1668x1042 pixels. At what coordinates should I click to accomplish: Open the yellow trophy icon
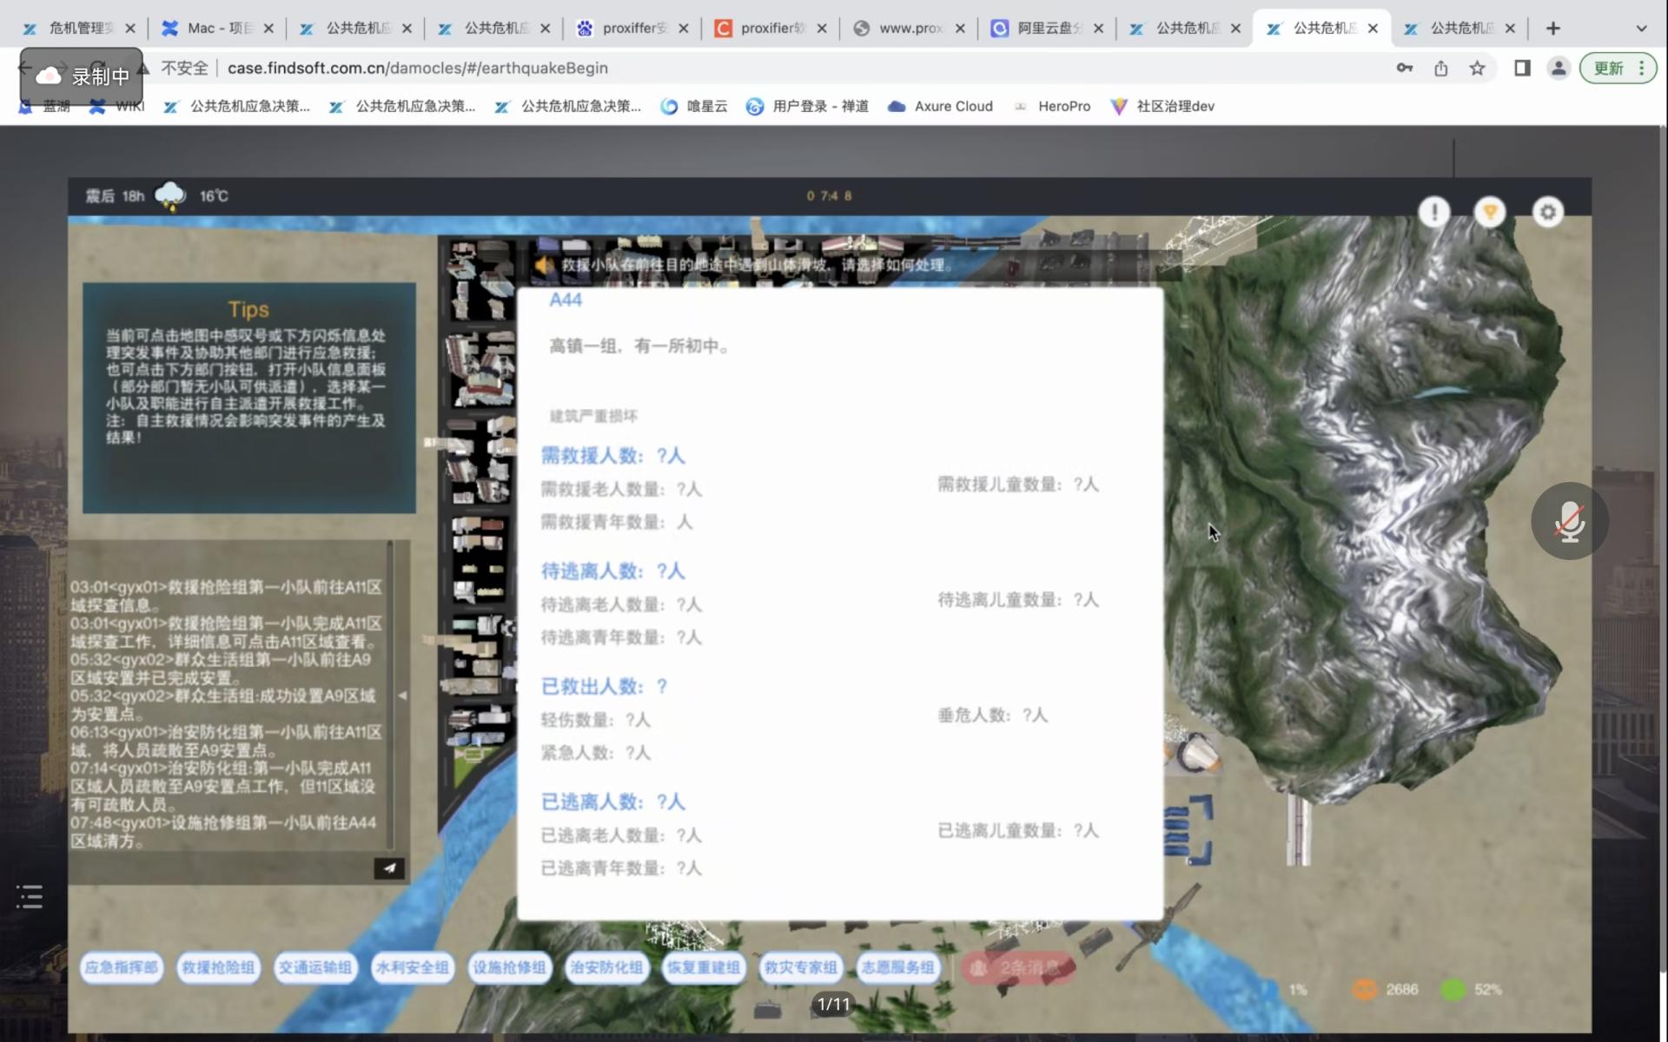pos(1490,212)
